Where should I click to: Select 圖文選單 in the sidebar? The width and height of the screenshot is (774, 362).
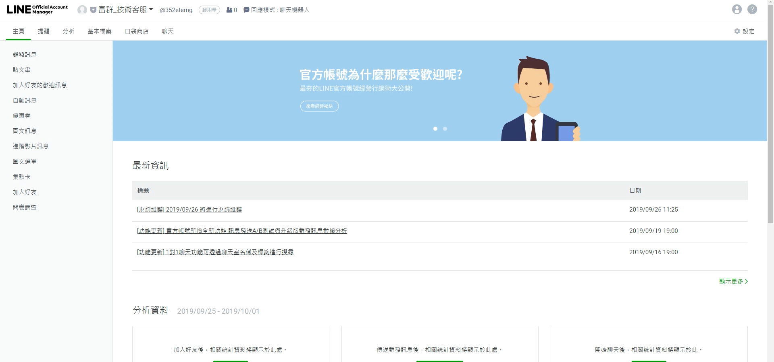pyautogui.click(x=25, y=162)
